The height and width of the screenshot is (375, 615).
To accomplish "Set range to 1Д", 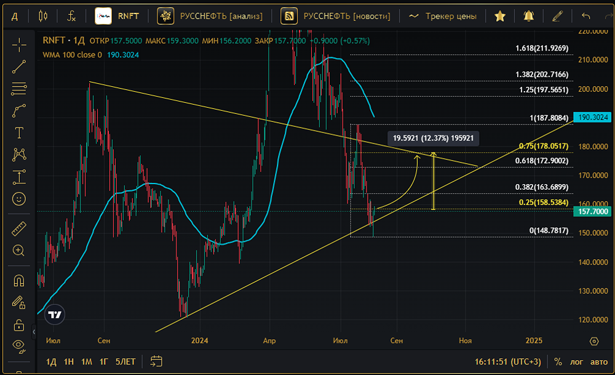I will pos(51,361).
